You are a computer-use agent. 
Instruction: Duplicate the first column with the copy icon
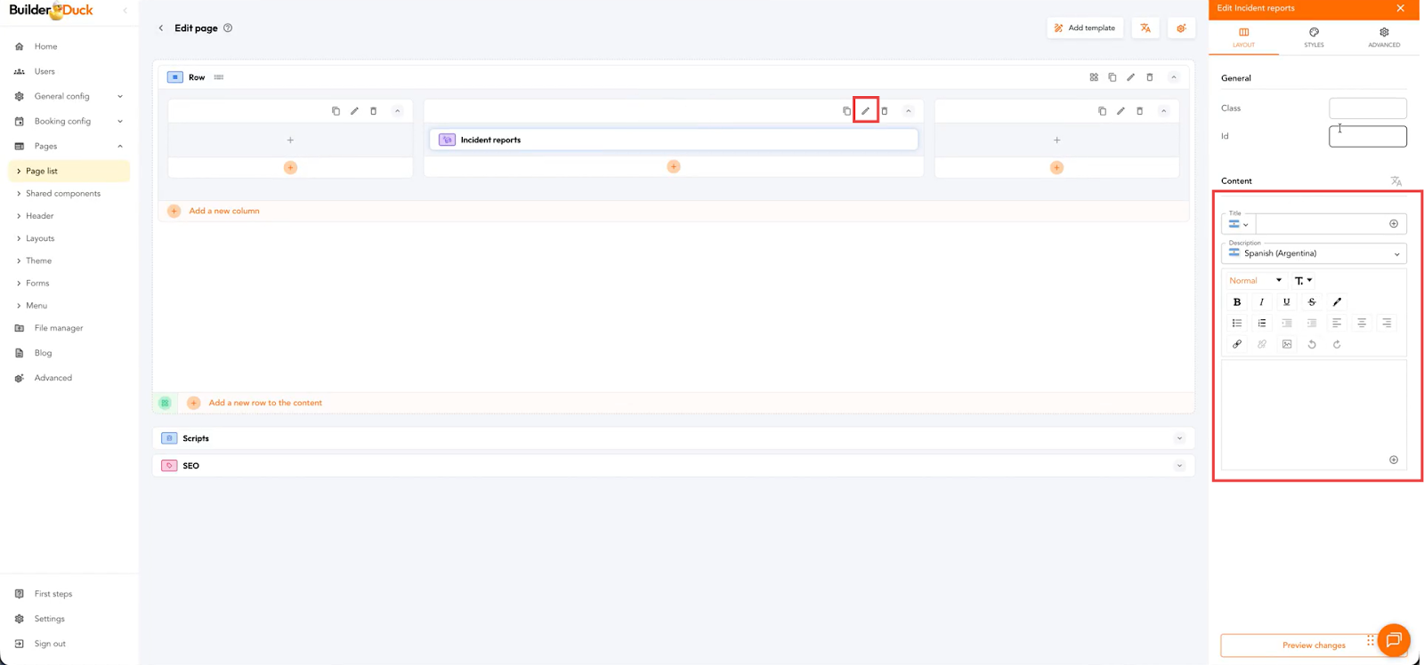(x=336, y=111)
